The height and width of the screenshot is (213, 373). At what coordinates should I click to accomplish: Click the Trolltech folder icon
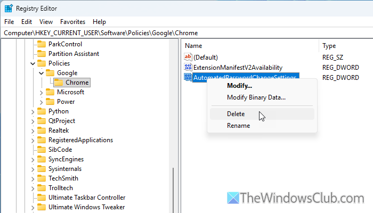coord(42,188)
